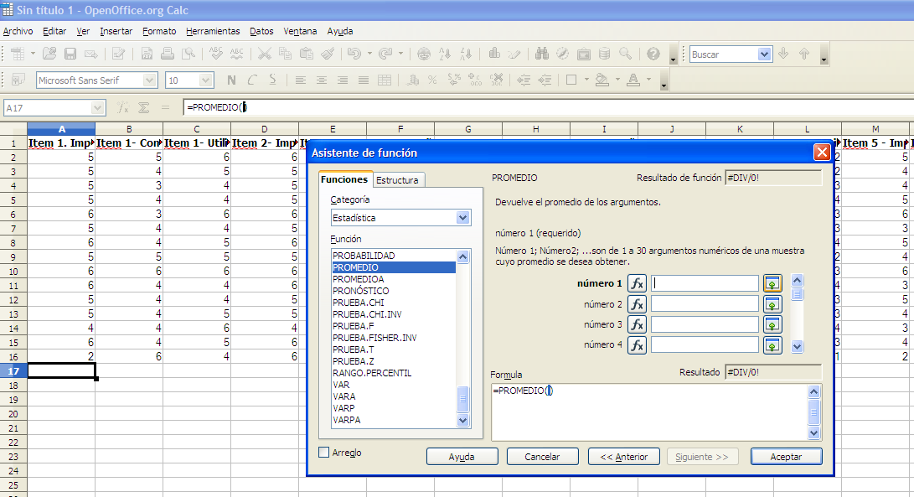Click the Save icon in the toolbar
This screenshot has height=497, width=914.
click(70, 54)
